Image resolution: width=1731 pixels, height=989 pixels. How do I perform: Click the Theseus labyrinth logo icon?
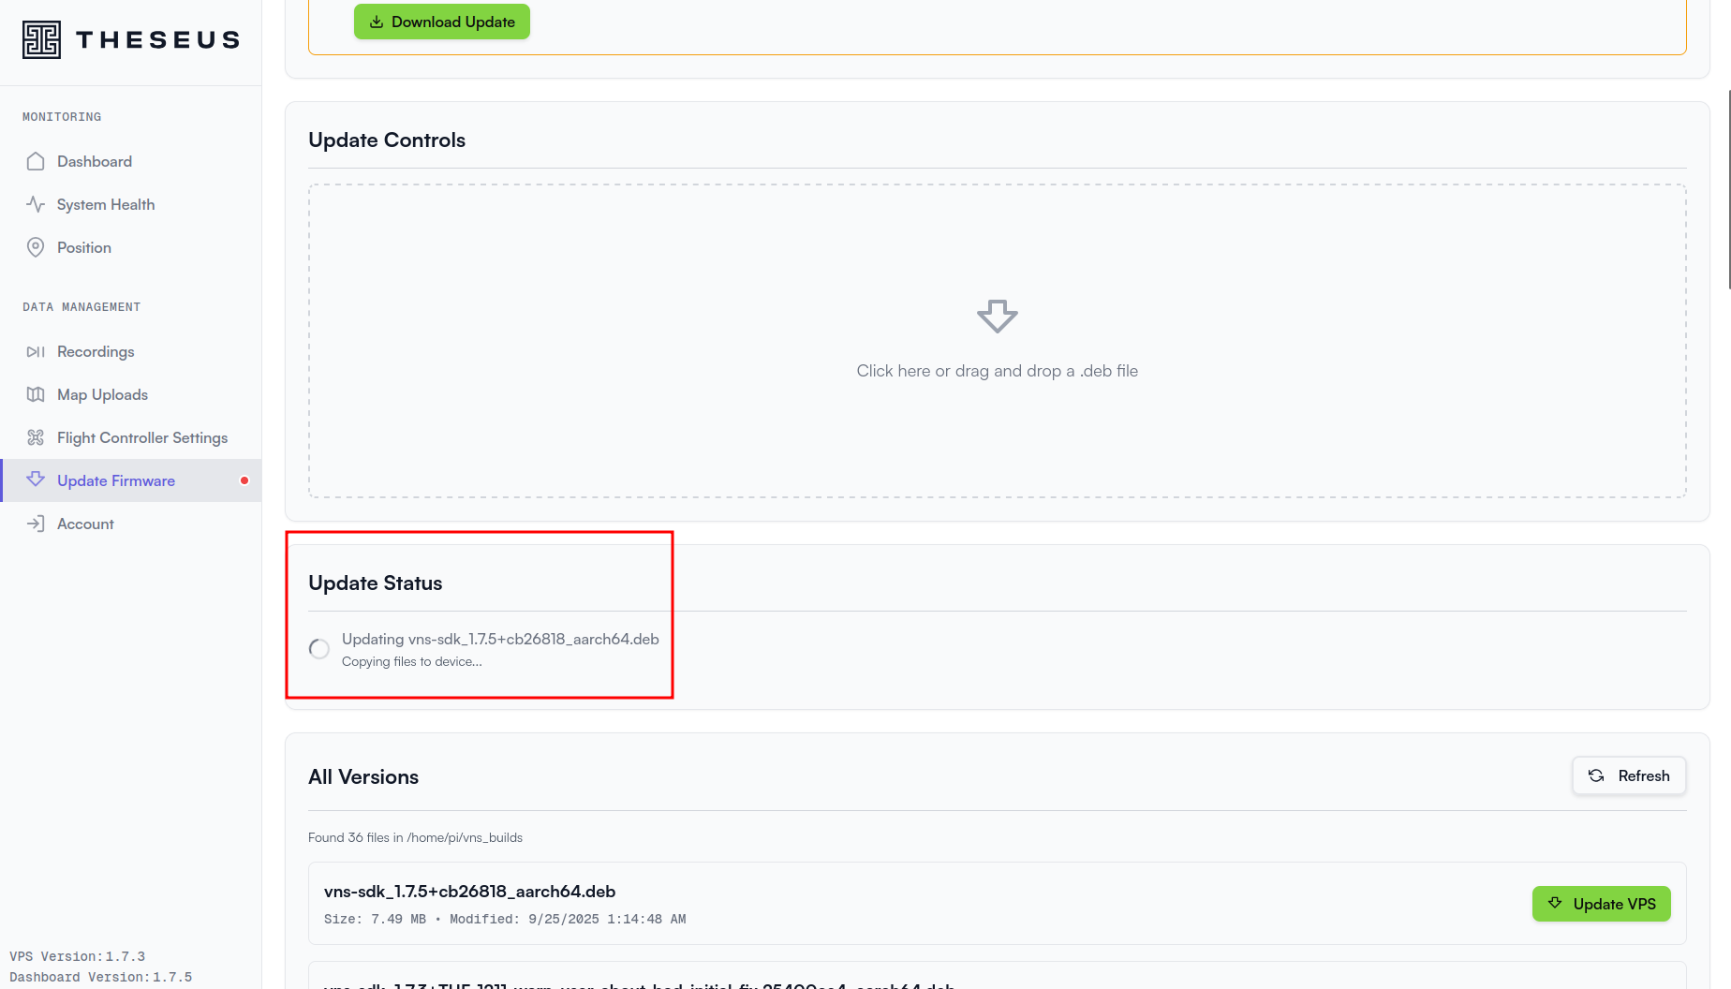point(41,39)
